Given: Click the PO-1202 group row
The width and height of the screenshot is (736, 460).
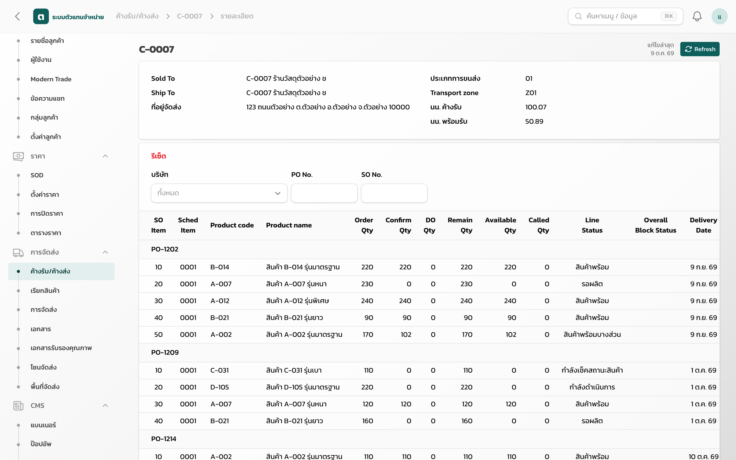Looking at the screenshot, I should (x=429, y=249).
